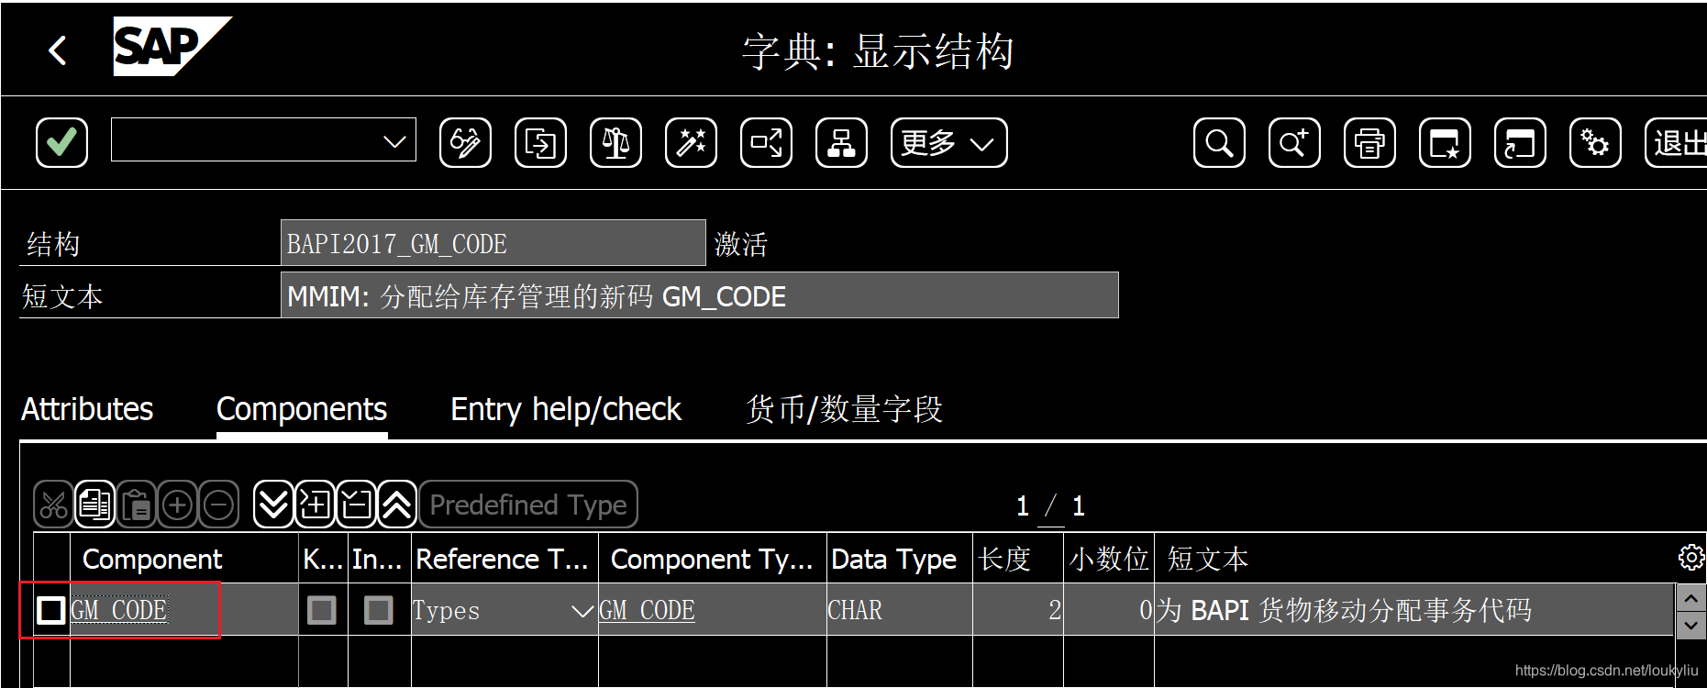Click the structure name field BAPI2017_GM_CODE
Image resolution: width=1707 pixels, height=688 pixels.
[493, 243]
